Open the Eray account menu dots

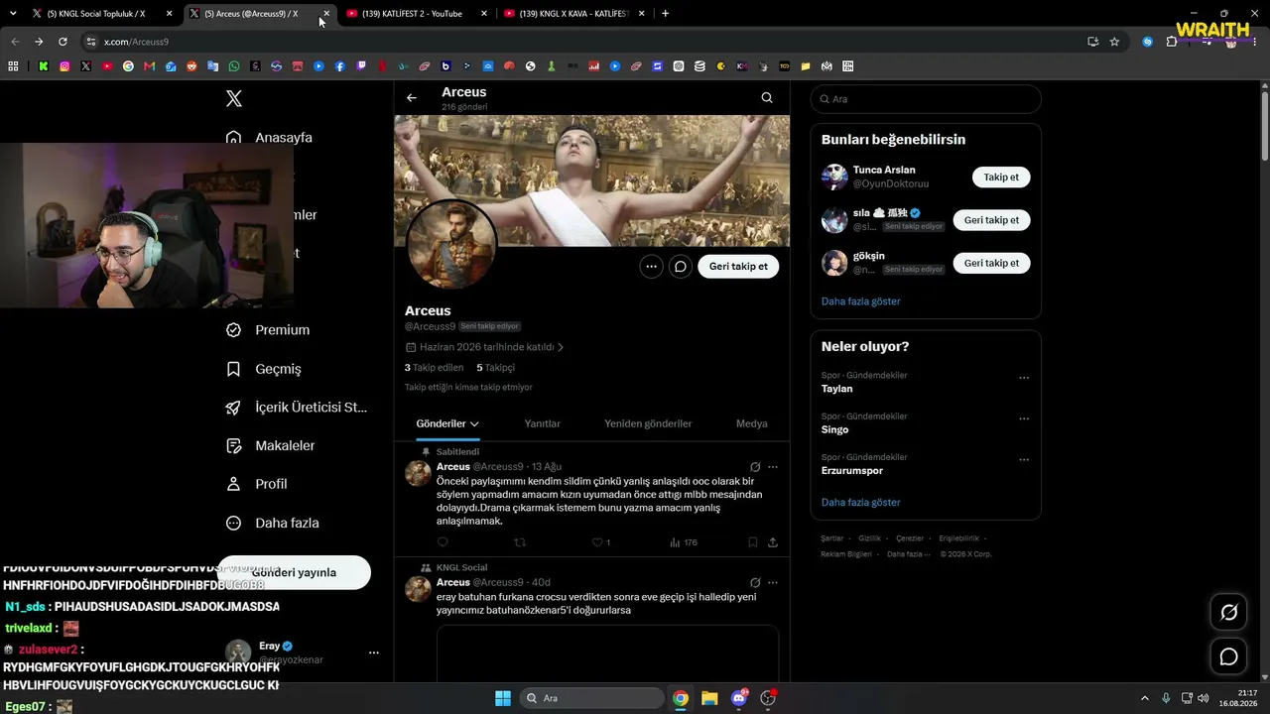click(x=374, y=653)
